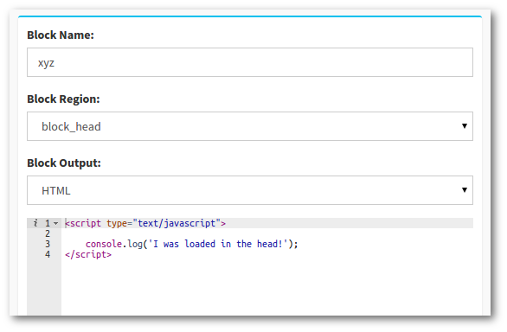Image resolution: width=507 pixels, height=332 pixels.
Task: Click the opening script tag code line
Action: point(145,223)
